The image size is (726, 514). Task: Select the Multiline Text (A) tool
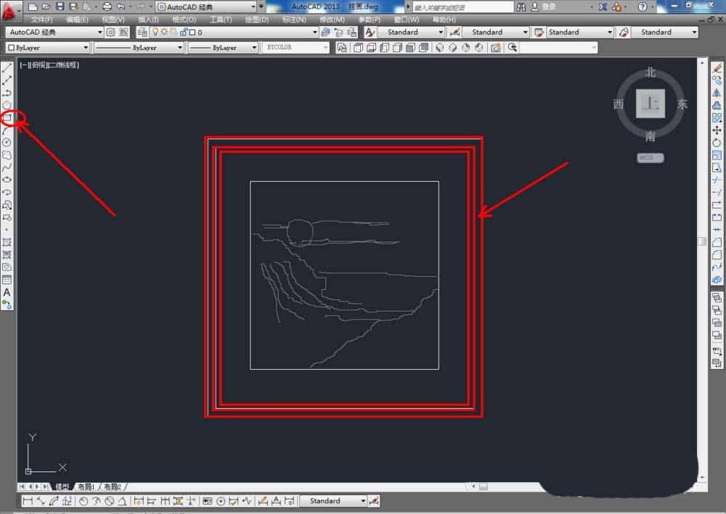7,292
